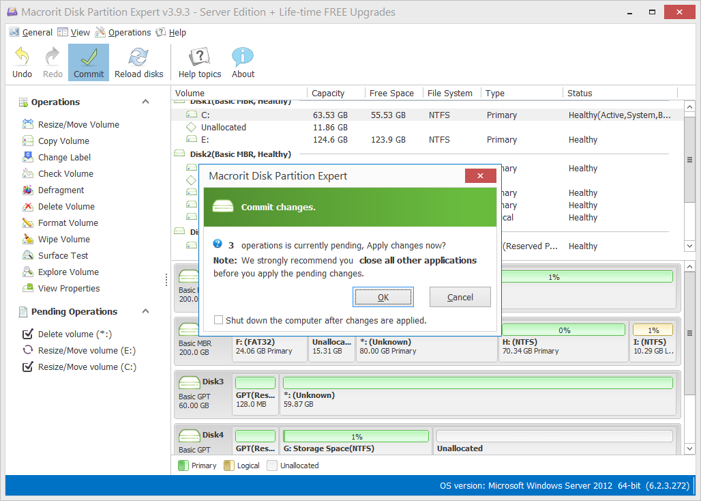Viewport: 701px width, 501px height.
Task: Click the About info icon
Action: pos(243,57)
